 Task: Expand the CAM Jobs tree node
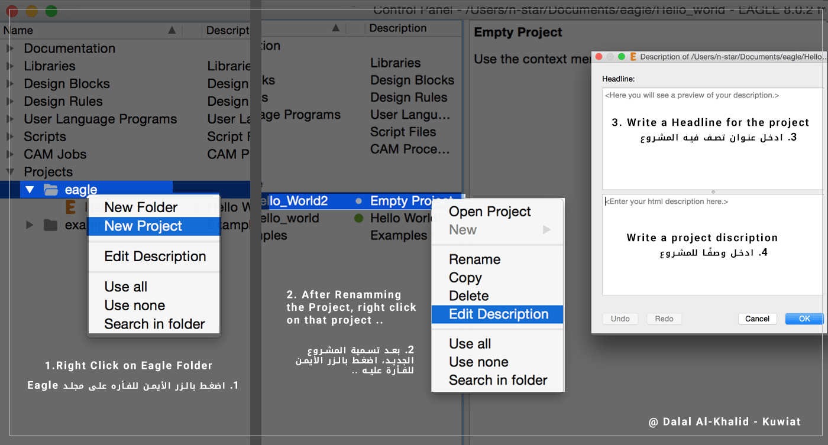[x=10, y=154]
